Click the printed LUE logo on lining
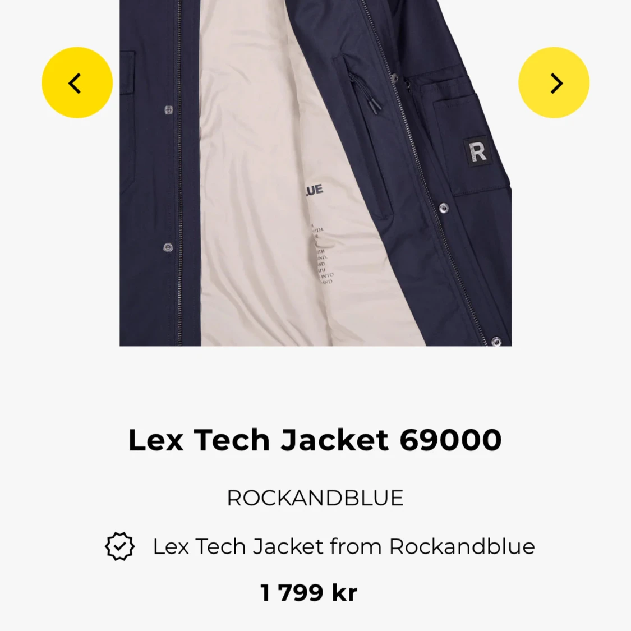Image resolution: width=631 pixels, height=631 pixels. 314,190
